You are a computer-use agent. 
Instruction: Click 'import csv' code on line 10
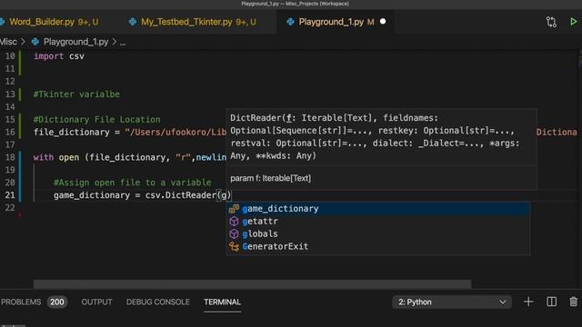coord(59,56)
